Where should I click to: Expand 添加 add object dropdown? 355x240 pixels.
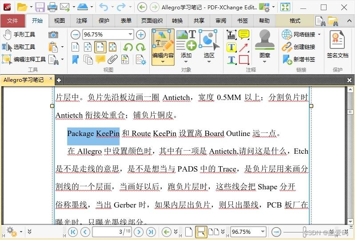coord(186,62)
